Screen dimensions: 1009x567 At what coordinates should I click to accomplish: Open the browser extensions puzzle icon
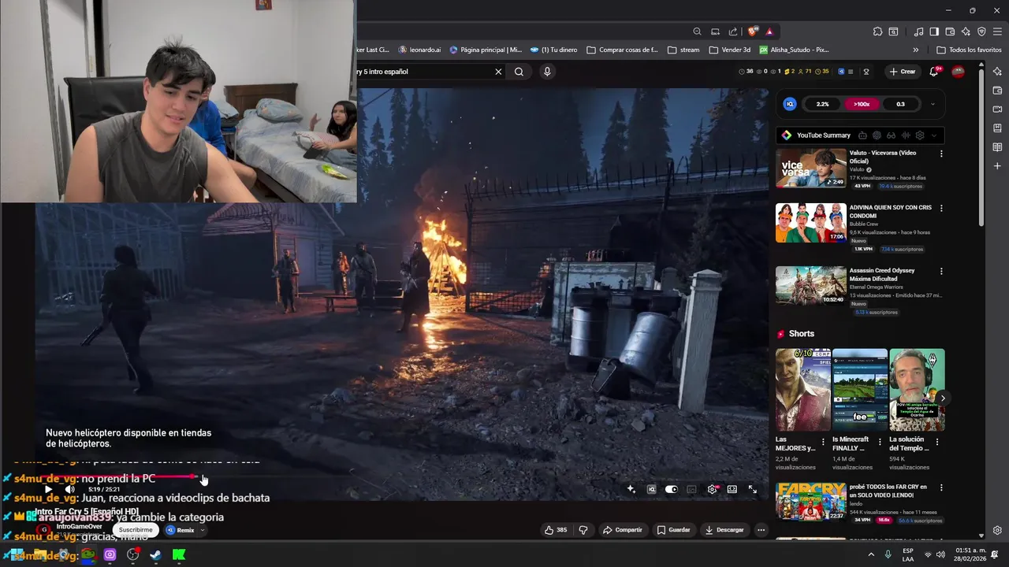877,31
